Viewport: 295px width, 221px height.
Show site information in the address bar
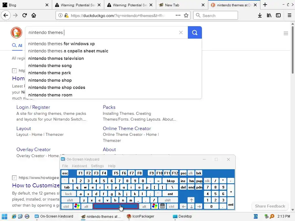(60, 16)
